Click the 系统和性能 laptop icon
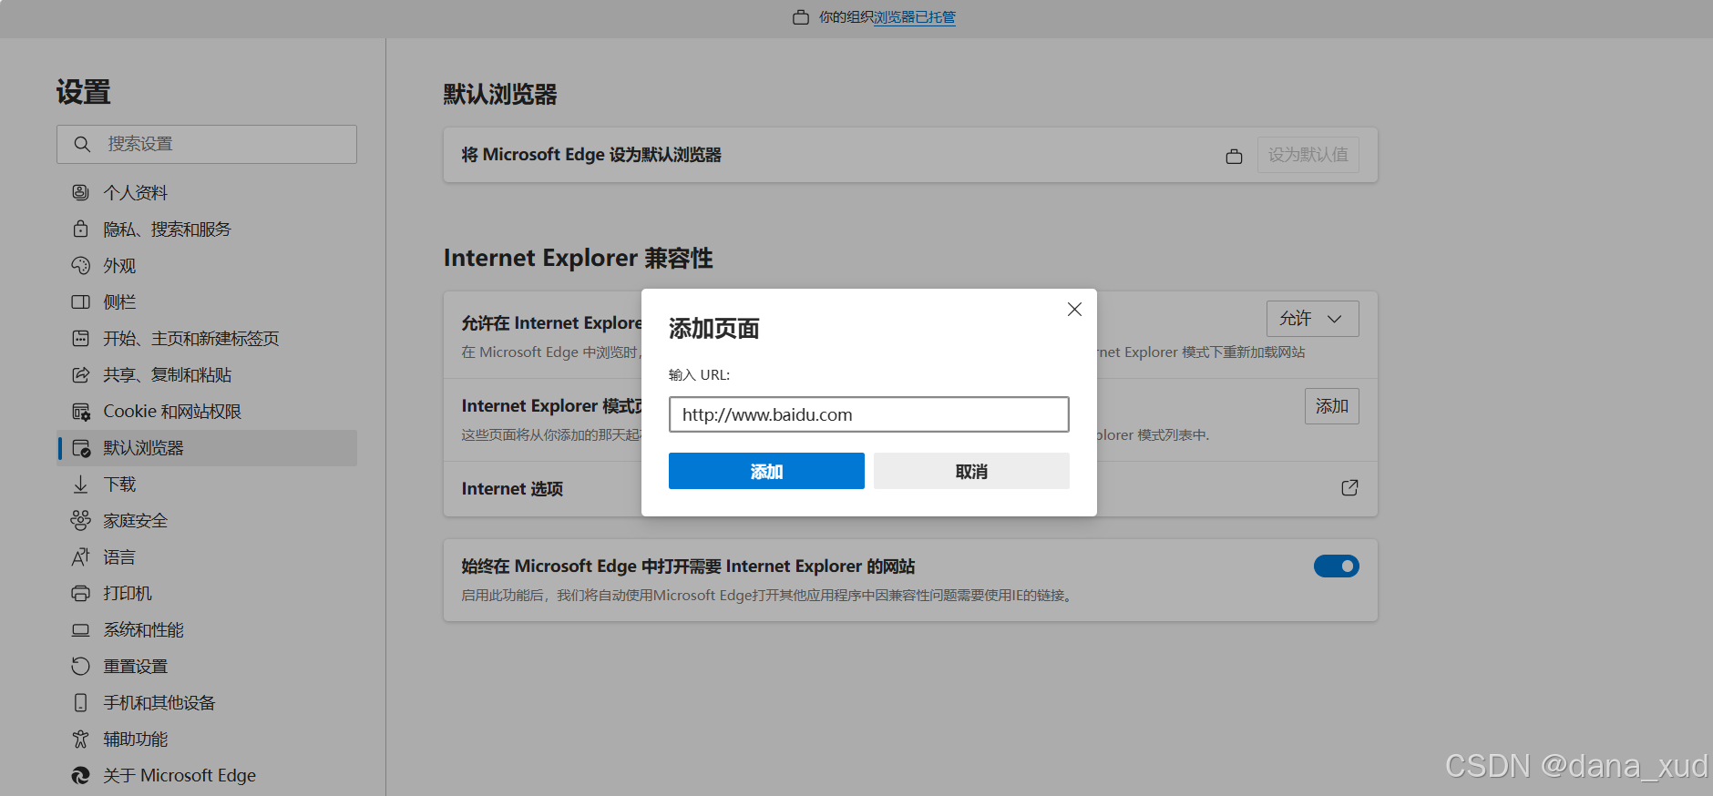1713x796 pixels. point(81,630)
